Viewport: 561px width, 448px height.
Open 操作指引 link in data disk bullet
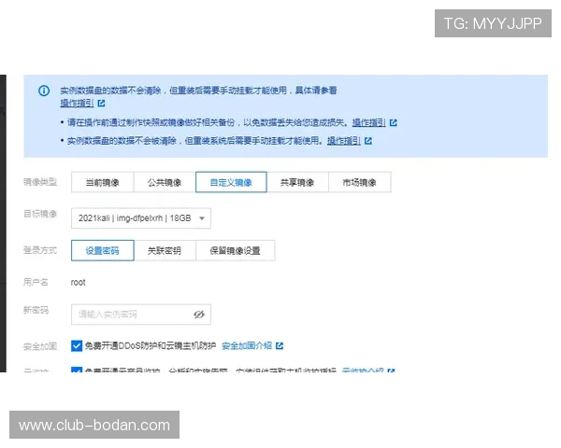344,141
